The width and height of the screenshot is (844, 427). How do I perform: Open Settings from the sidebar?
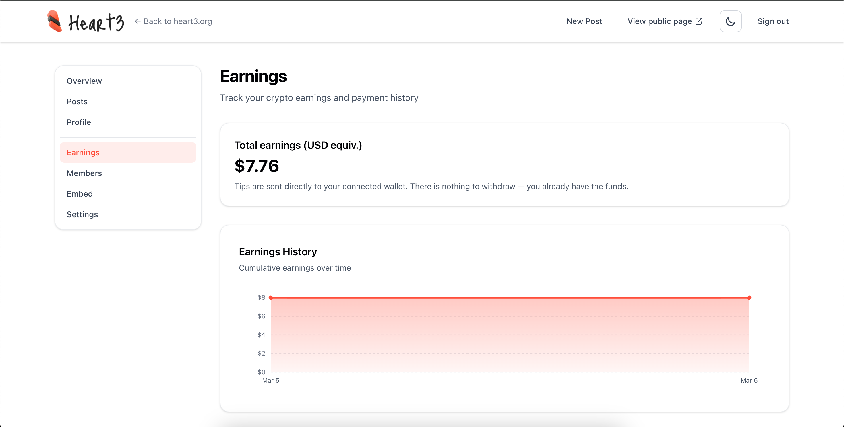82,214
